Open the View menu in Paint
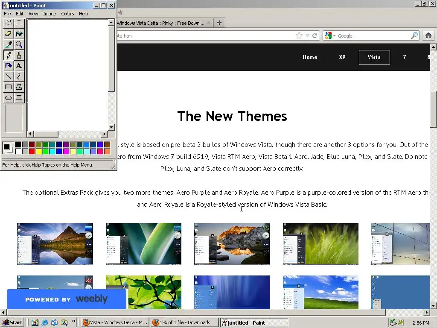Viewport: 437px width, 328px height. tap(33, 14)
